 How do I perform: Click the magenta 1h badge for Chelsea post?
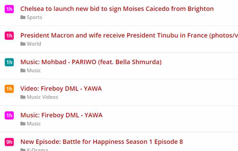(9, 9)
